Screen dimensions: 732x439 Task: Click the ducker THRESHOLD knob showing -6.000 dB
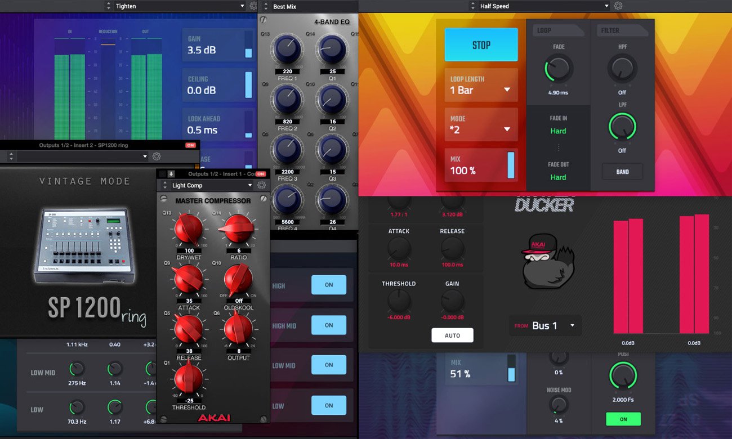click(x=399, y=302)
